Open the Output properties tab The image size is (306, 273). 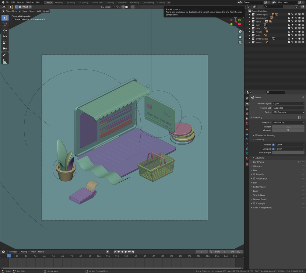pyautogui.click(x=247, y=109)
